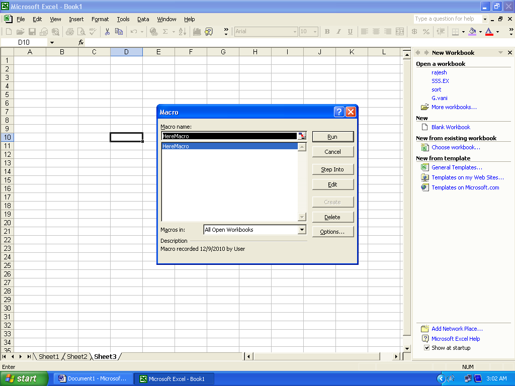The image size is (515, 386).
Task: Open the Tools menu
Action: coord(123,19)
